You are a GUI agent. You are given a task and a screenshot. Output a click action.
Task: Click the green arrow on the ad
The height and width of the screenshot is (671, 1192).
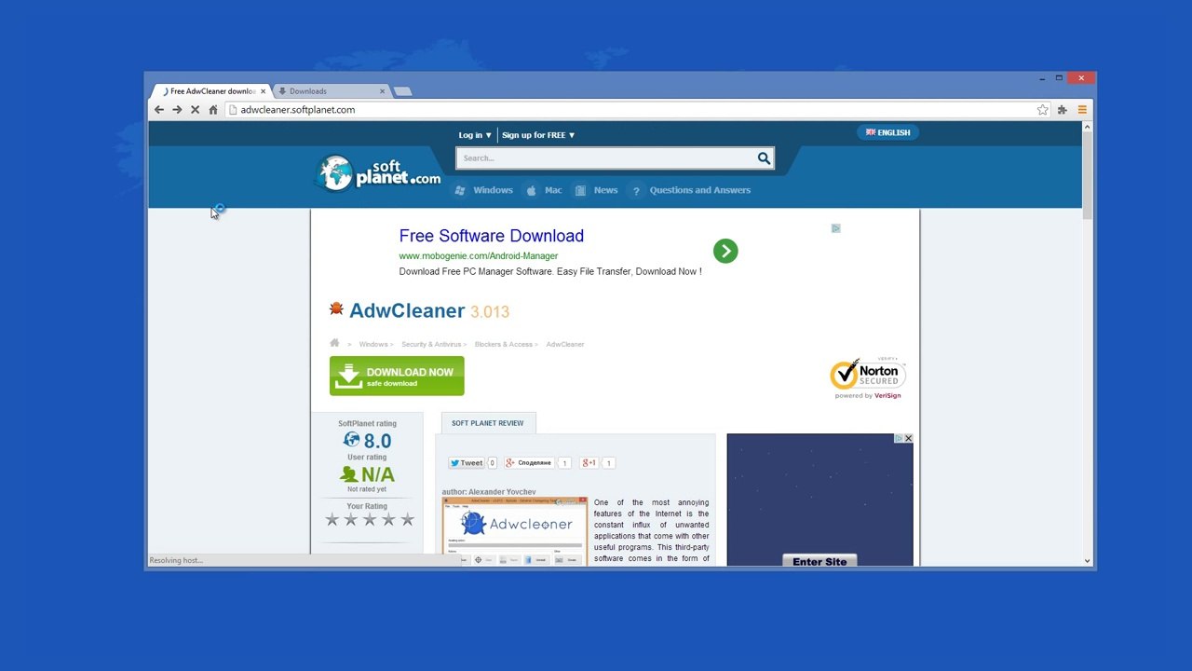pyautogui.click(x=725, y=251)
